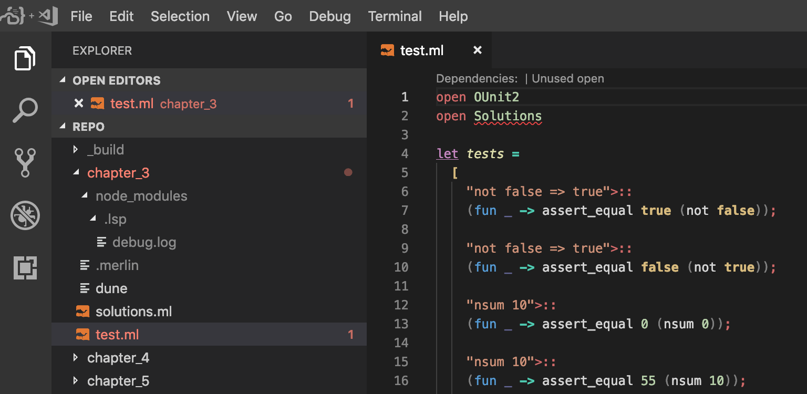Click the tests identifier on line 4
The width and height of the screenshot is (807, 394).
coord(485,154)
